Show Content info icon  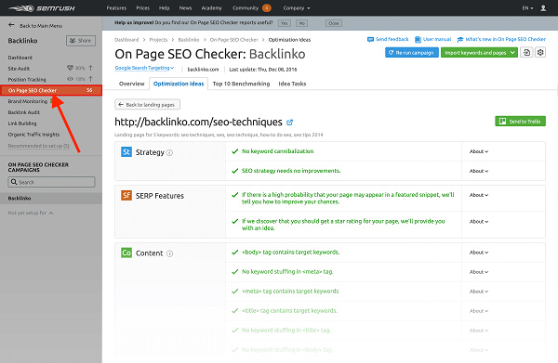point(170,253)
